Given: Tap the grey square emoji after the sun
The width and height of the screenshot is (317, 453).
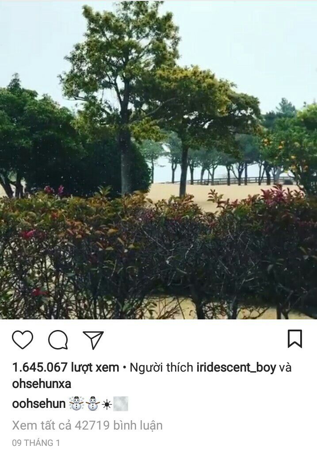Looking at the screenshot, I should point(121,403).
